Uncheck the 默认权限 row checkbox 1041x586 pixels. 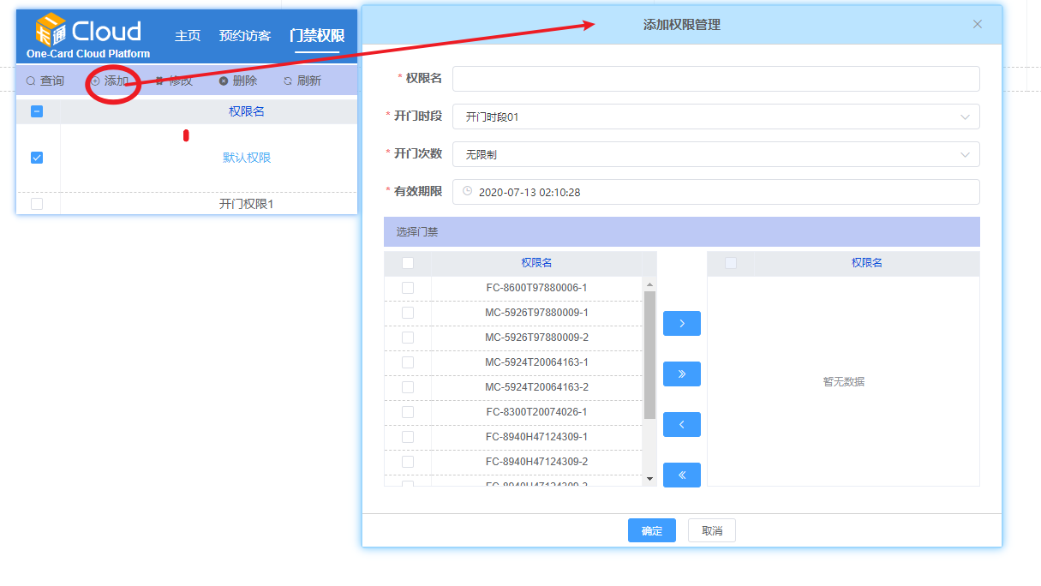[x=37, y=158]
